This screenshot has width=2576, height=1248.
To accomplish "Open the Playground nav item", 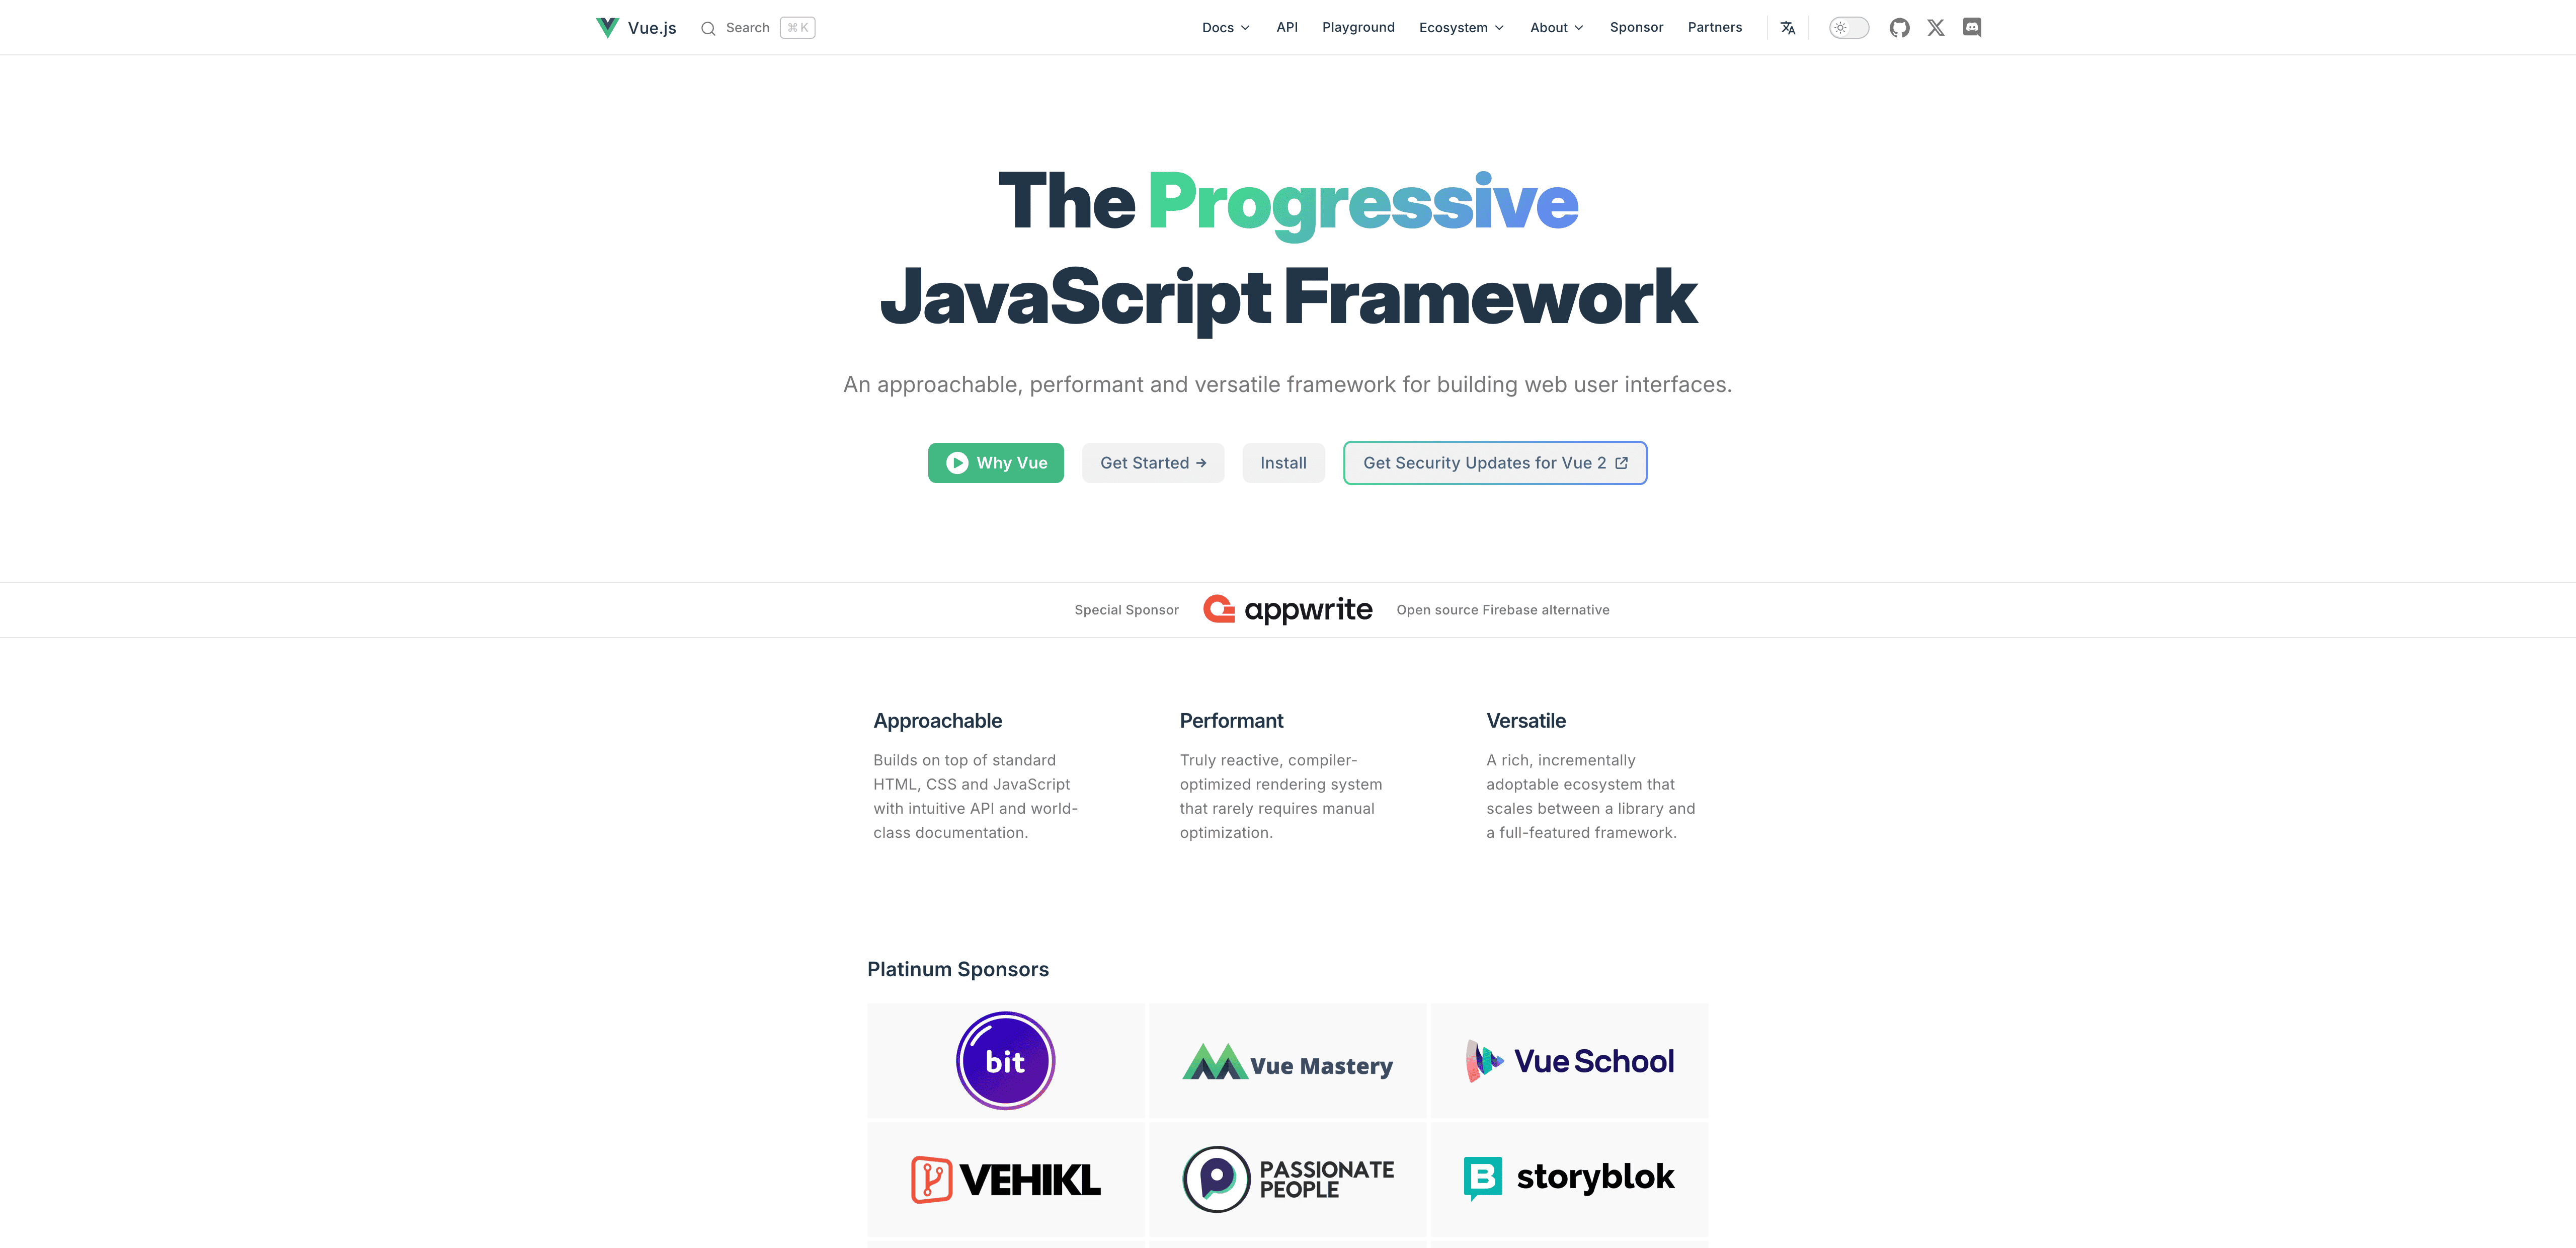I will [1358, 27].
